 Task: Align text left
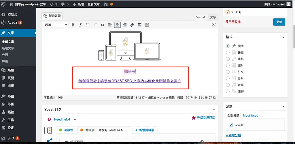coord(110,25)
